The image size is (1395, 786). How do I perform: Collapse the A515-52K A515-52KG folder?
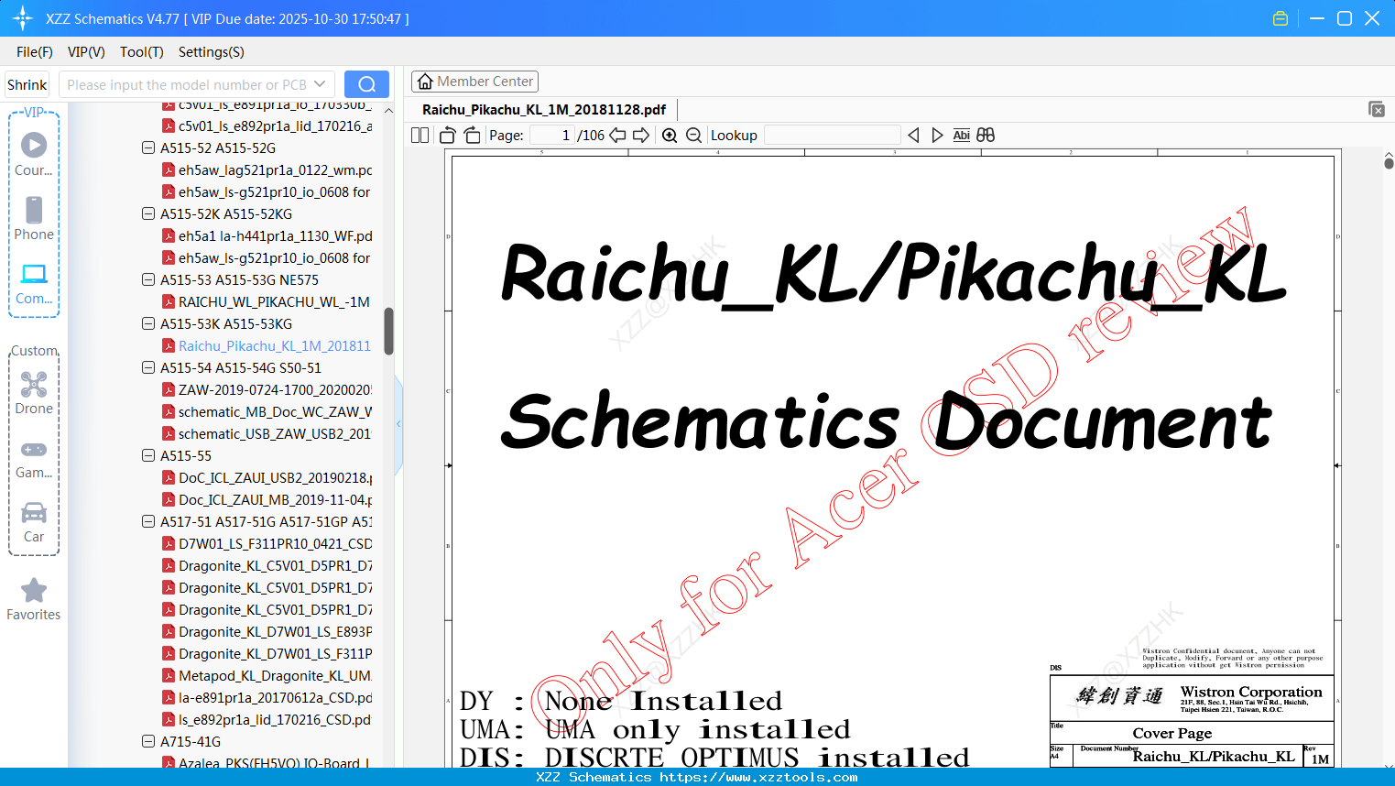[148, 213]
